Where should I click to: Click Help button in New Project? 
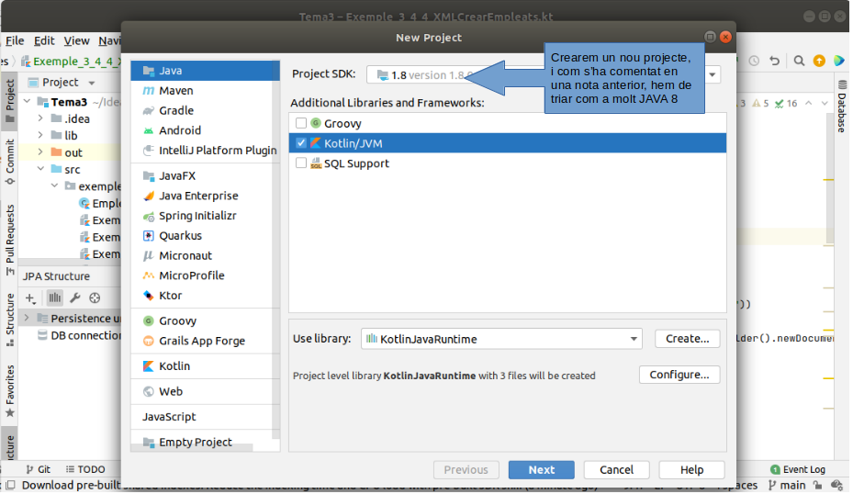click(692, 471)
